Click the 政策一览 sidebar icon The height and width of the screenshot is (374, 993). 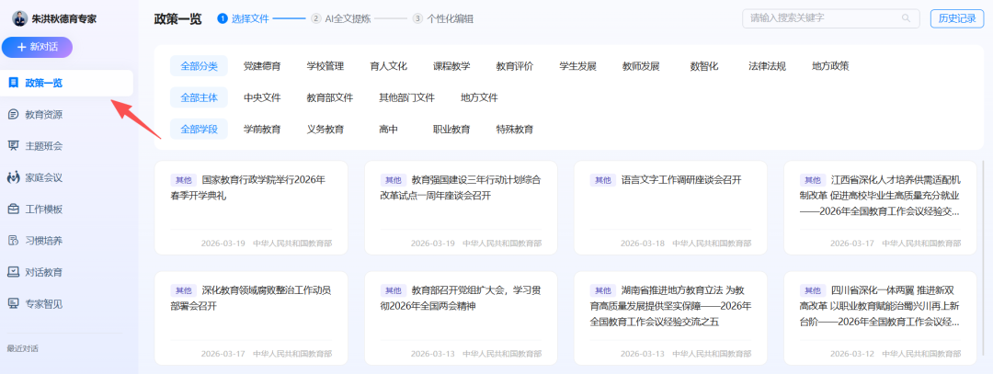tap(13, 83)
